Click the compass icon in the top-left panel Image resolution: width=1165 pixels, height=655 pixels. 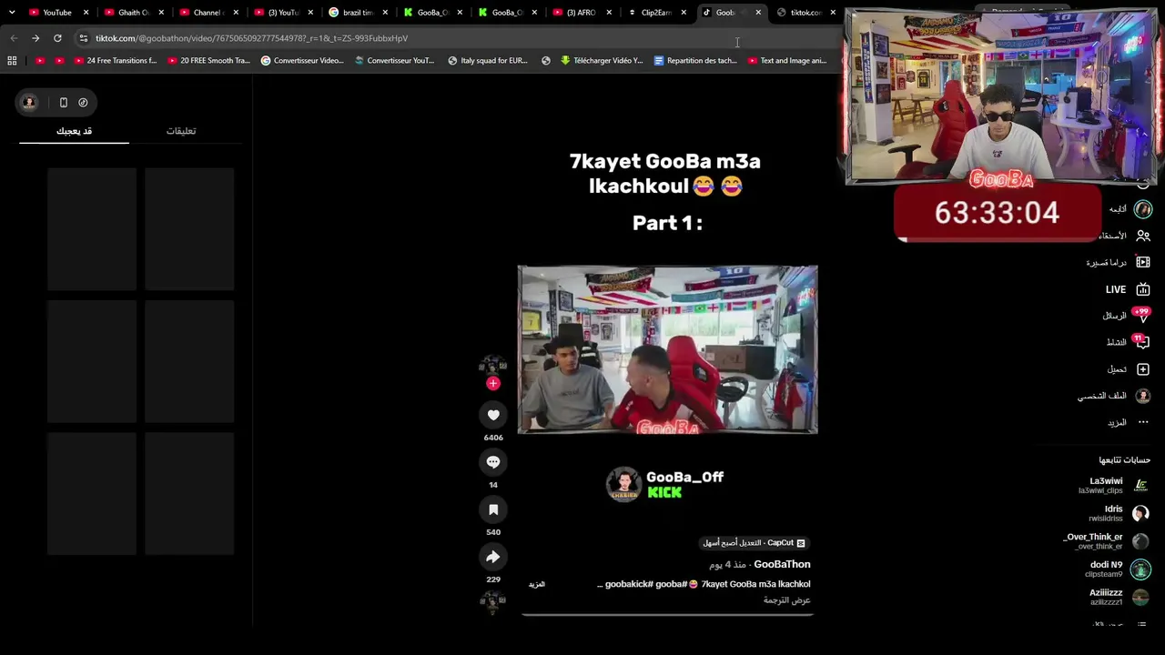pos(83,103)
